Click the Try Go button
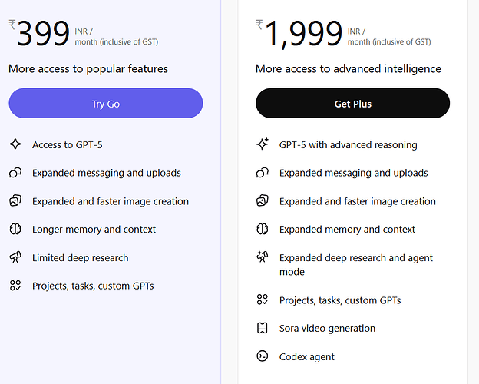Viewport: 479px width, 384px height. tap(106, 104)
